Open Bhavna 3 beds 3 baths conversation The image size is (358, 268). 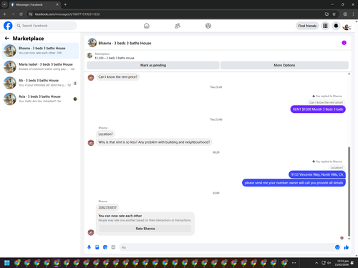pyautogui.click(x=40, y=51)
